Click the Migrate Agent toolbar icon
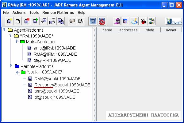Image resolution: width=184 pixels, height=123 pixels. tap(52, 21)
